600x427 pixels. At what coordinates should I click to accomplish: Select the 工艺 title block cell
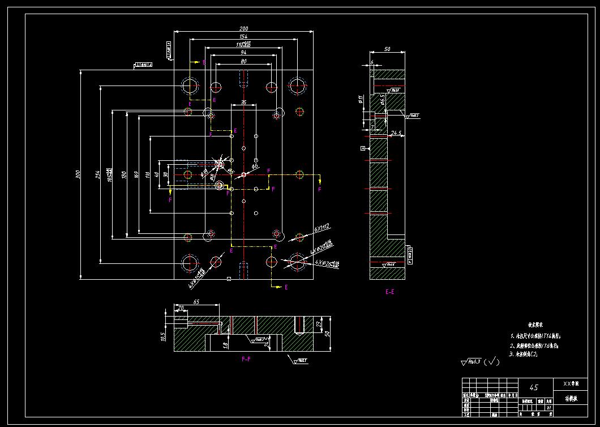(466, 415)
